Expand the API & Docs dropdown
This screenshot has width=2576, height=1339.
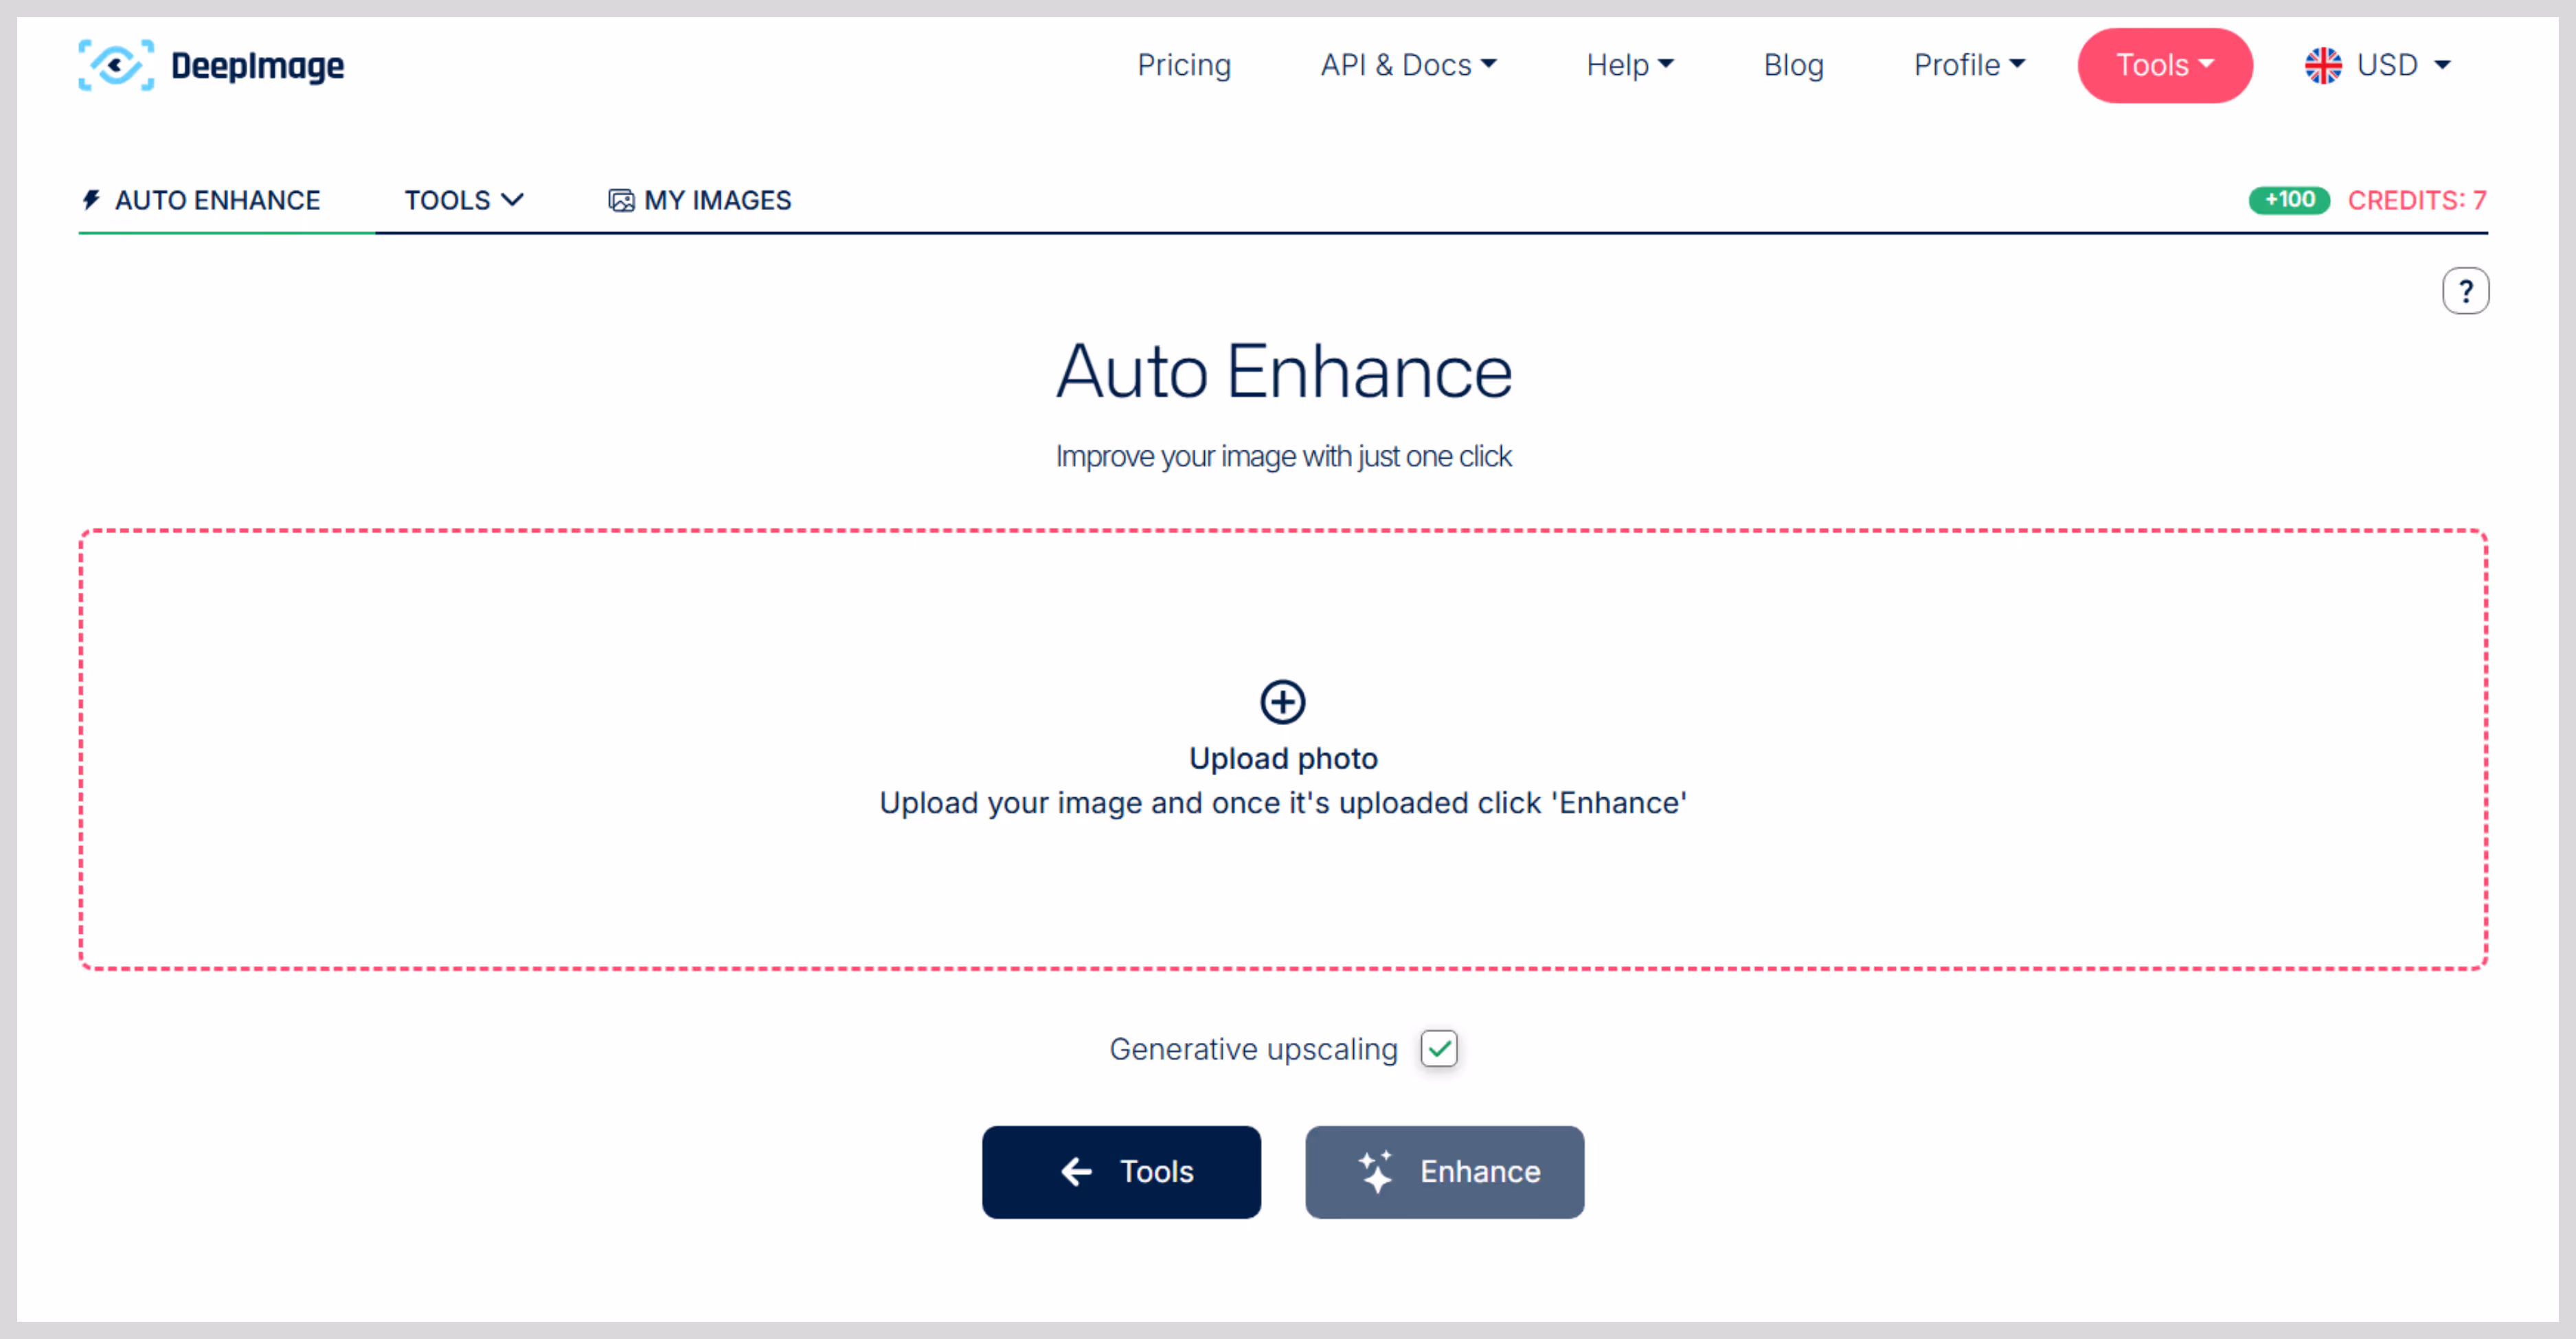pos(1408,65)
